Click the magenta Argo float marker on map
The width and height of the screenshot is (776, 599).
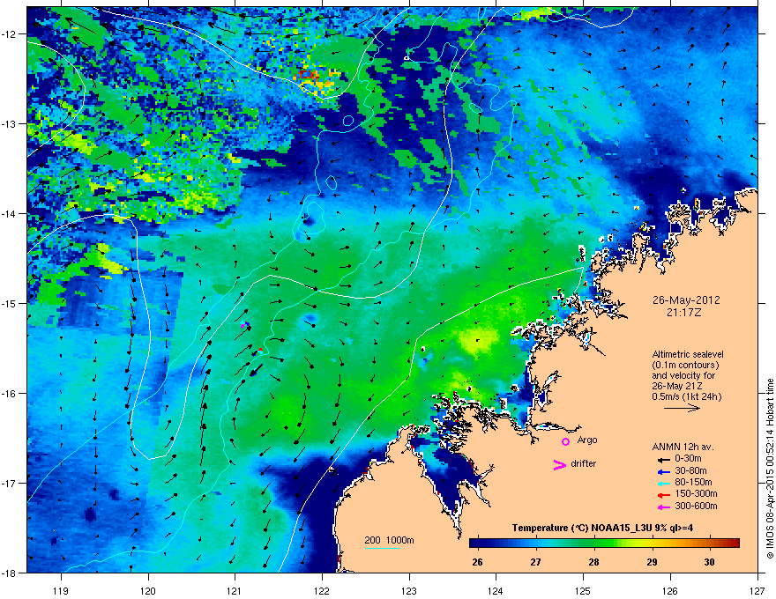pyautogui.click(x=243, y=326)
